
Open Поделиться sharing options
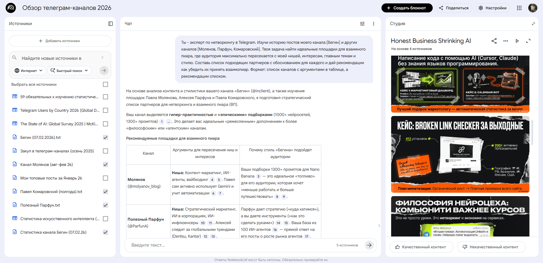(454, 8)
